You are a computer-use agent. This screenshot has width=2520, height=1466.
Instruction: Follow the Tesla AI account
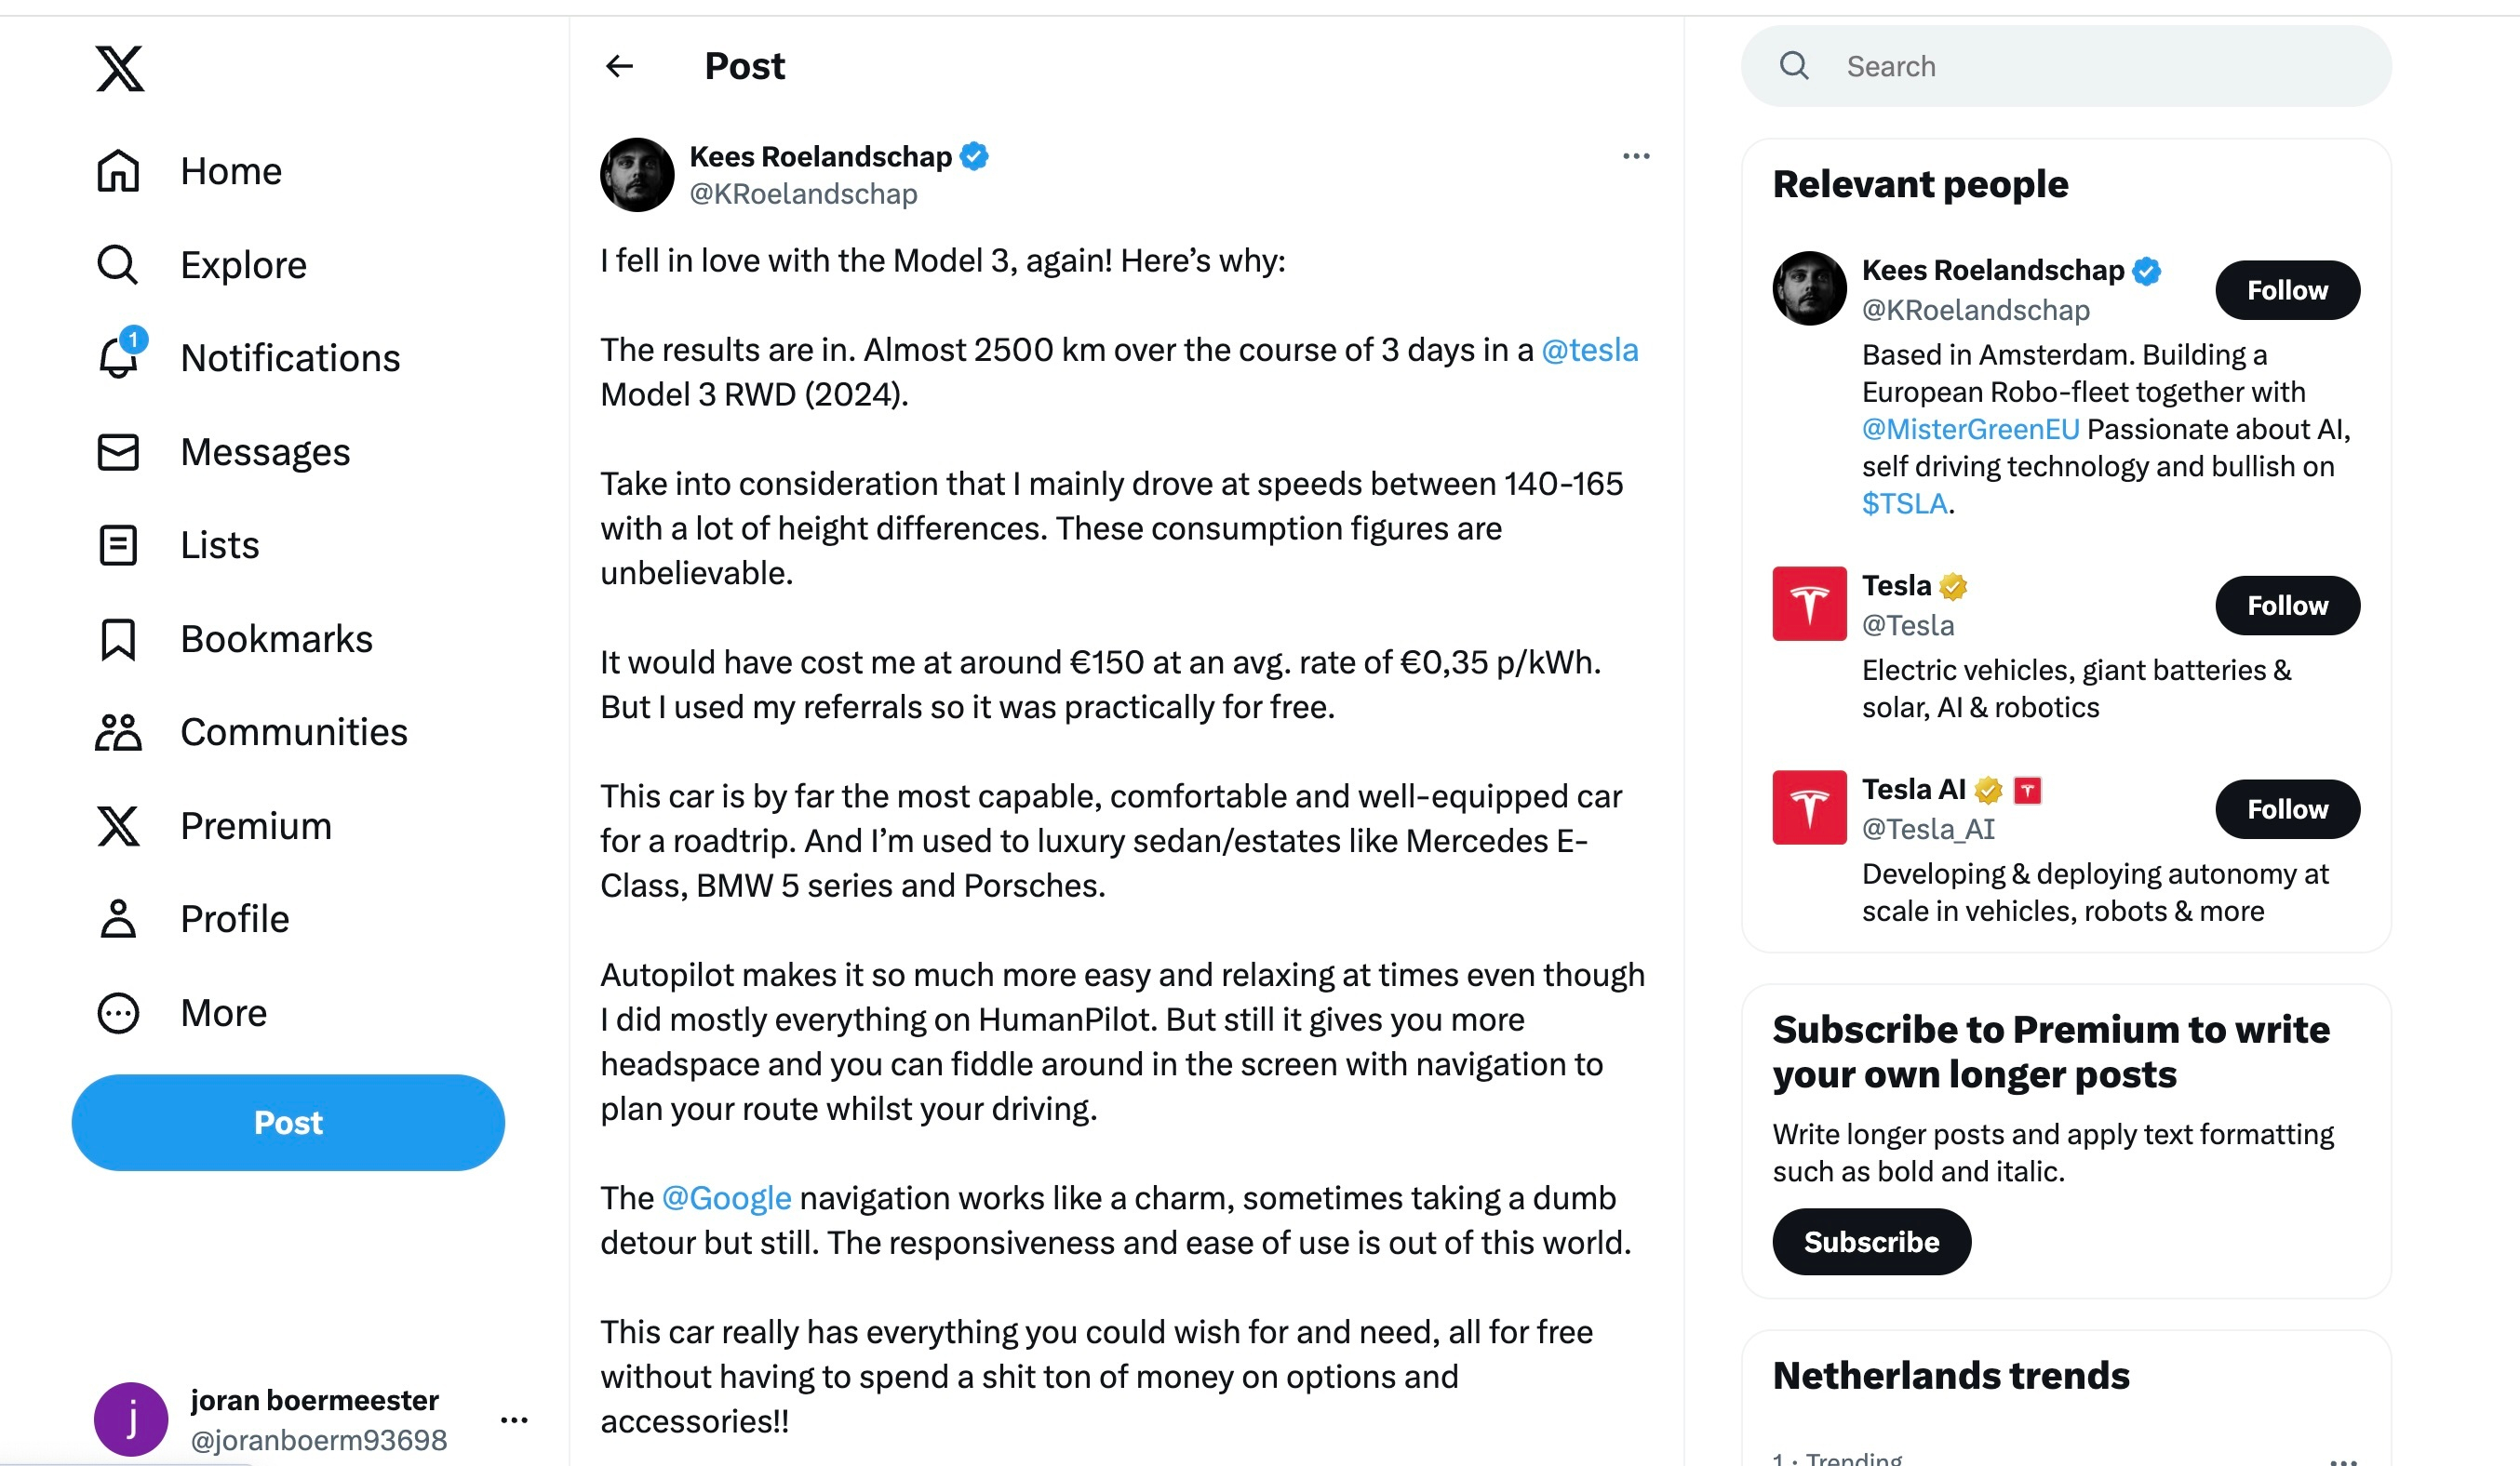(2287, 809)
